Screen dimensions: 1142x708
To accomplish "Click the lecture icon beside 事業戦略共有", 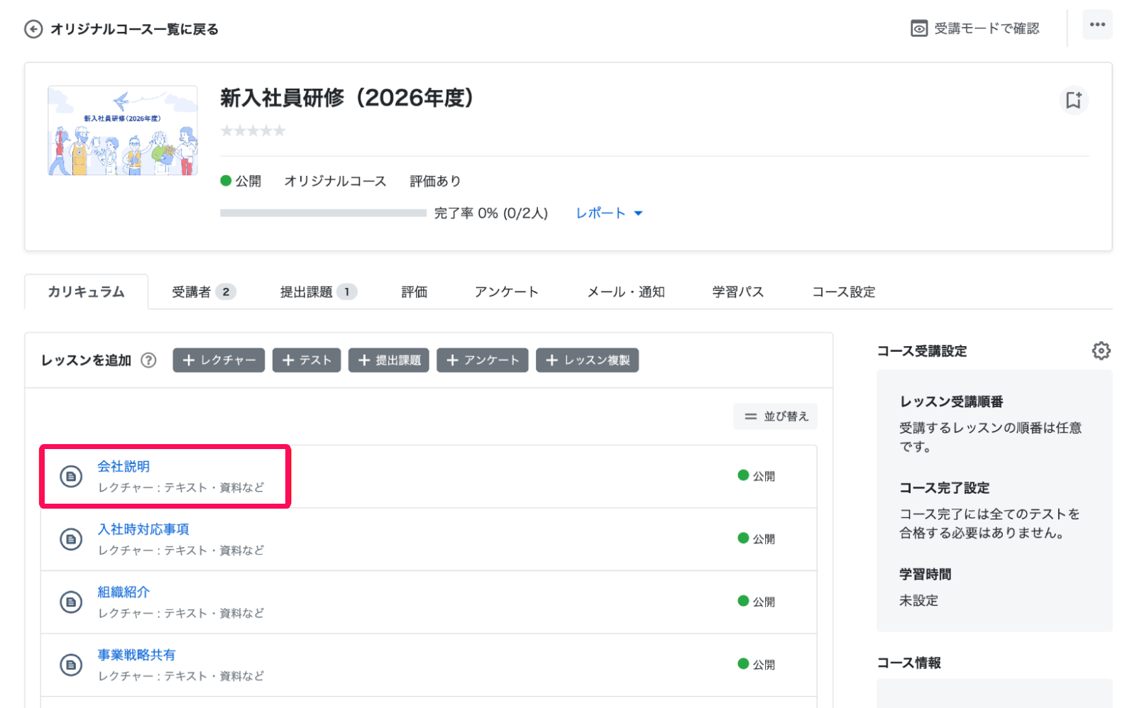I will pos(70,665).
